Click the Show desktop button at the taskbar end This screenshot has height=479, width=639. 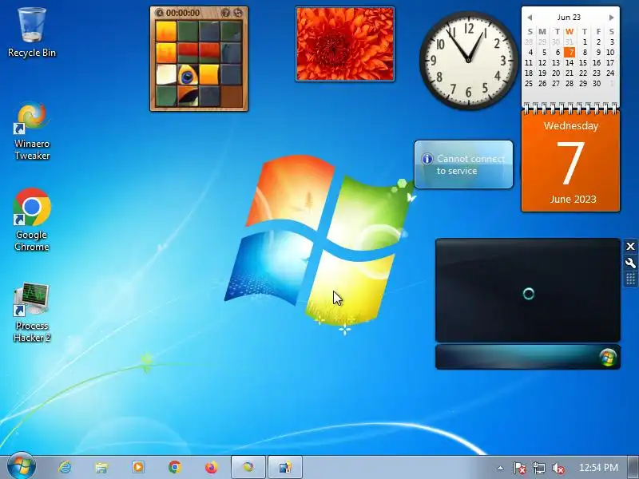click(x=633, y=467)
